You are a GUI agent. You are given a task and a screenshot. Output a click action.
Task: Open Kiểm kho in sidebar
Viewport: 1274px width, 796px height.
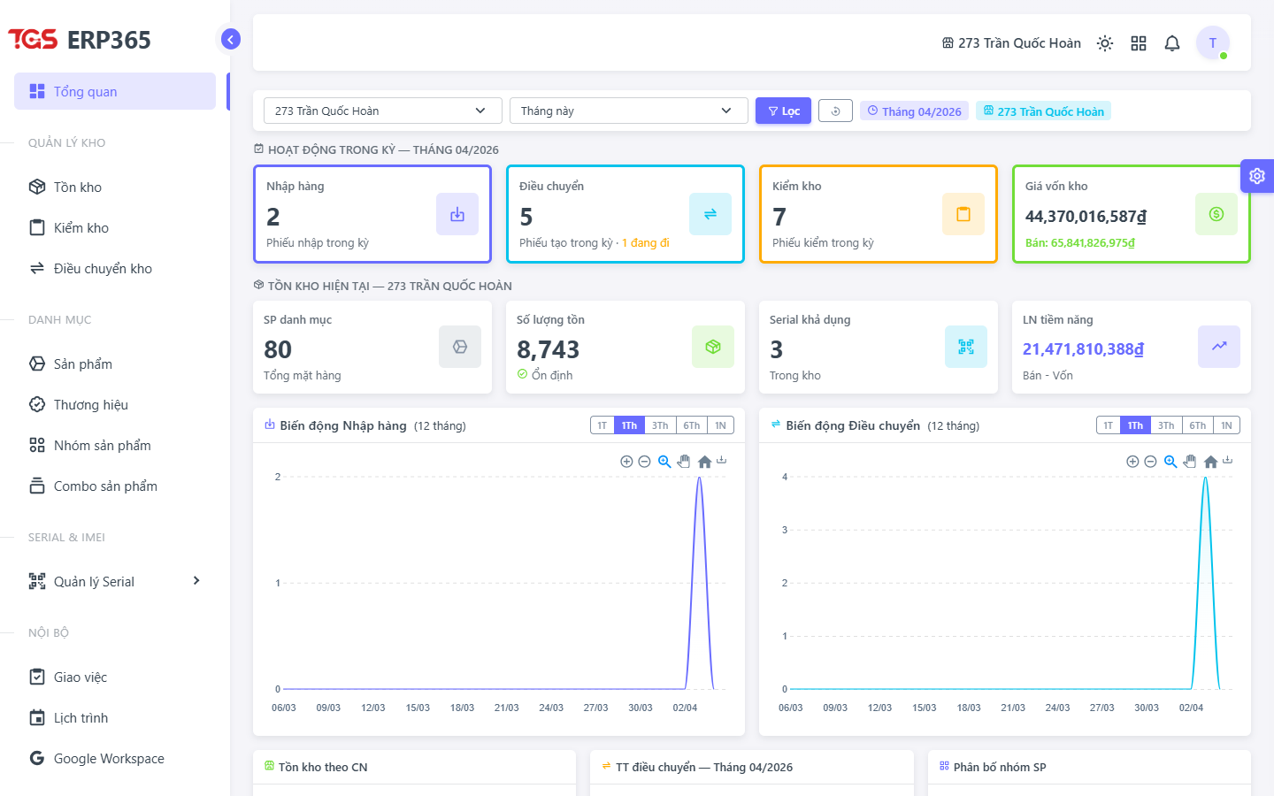tap(115, 227)
